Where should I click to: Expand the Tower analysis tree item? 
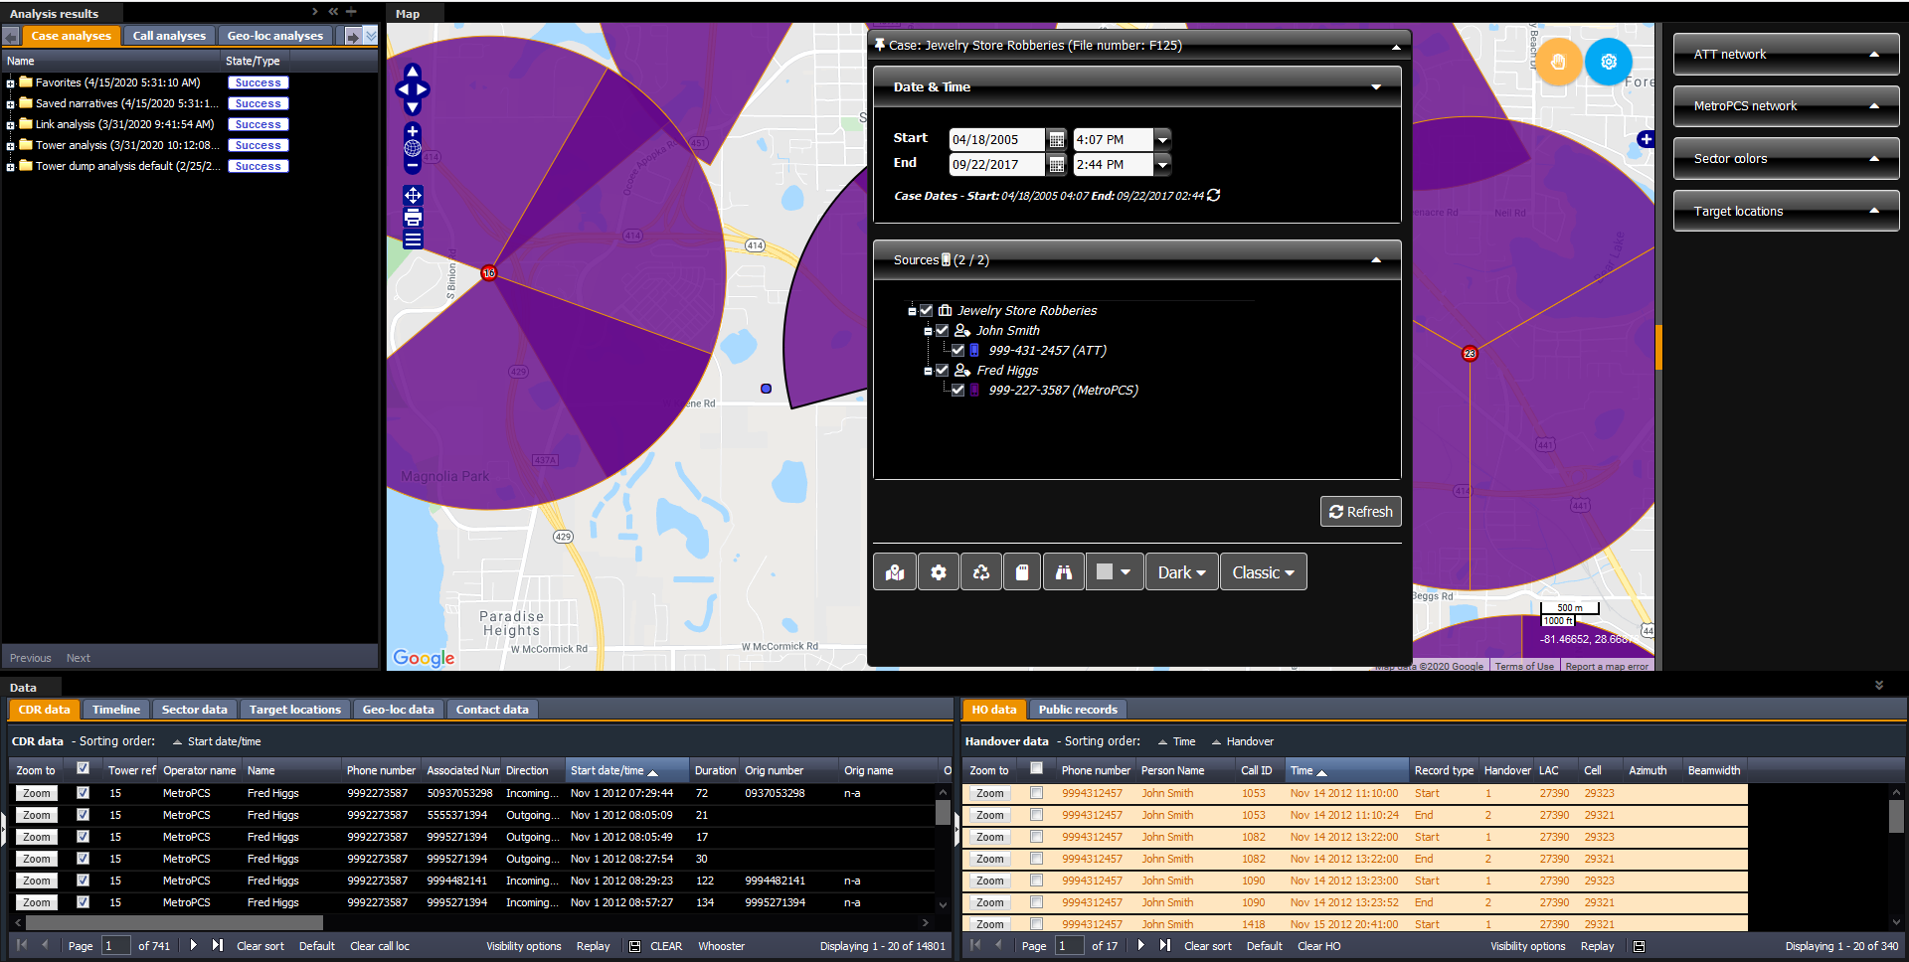(x=10, y=146)
